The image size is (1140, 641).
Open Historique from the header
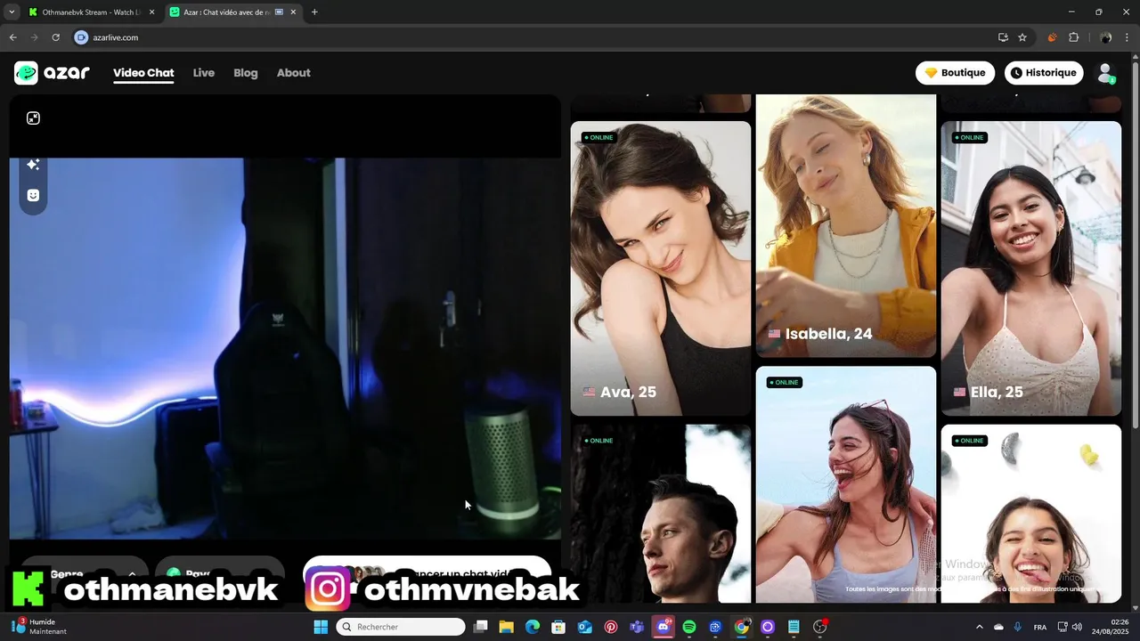[x=1044, y=73]
